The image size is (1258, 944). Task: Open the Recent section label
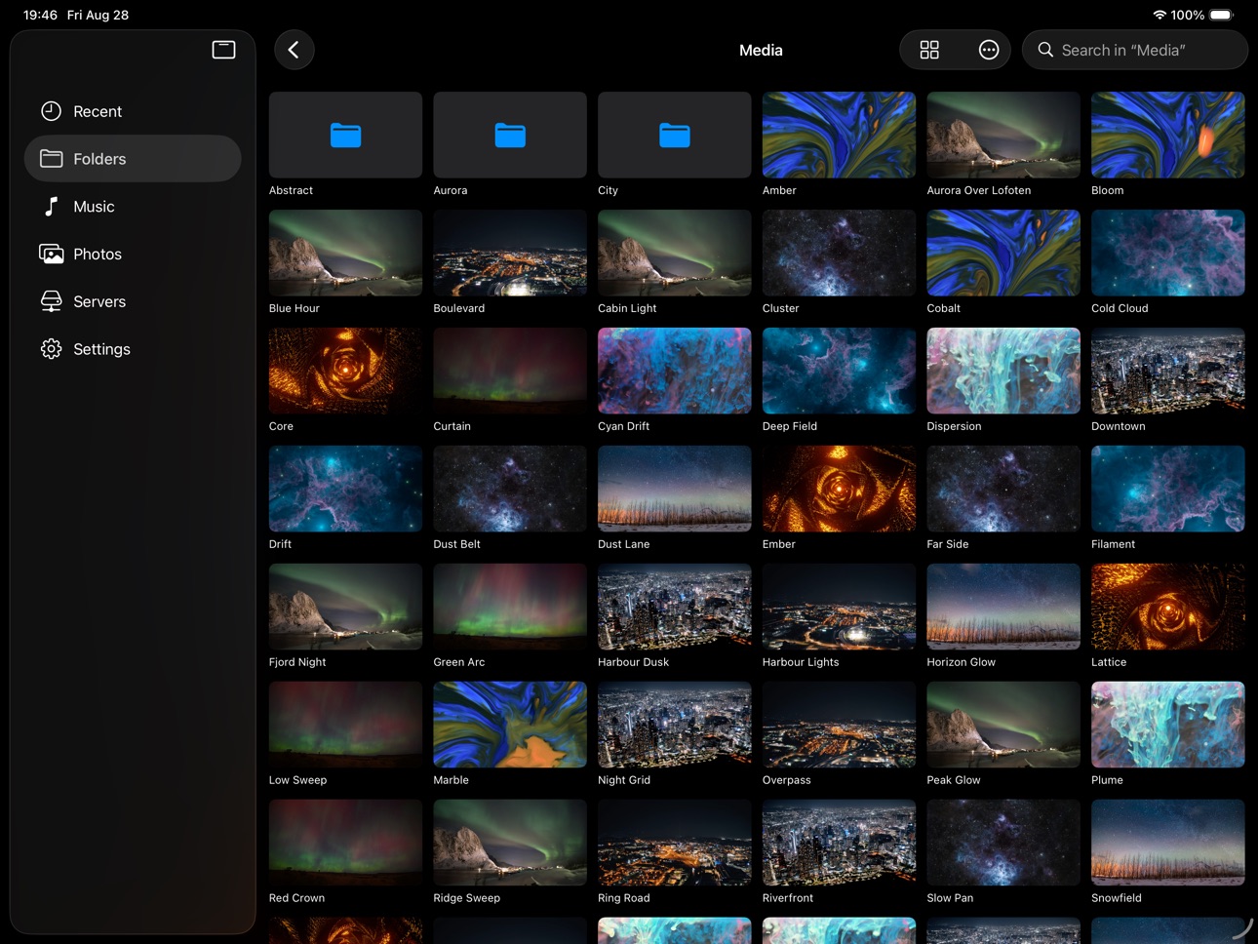click(x=98, y=111)
